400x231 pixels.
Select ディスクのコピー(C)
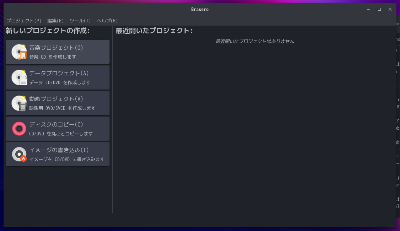pos(58,129)
